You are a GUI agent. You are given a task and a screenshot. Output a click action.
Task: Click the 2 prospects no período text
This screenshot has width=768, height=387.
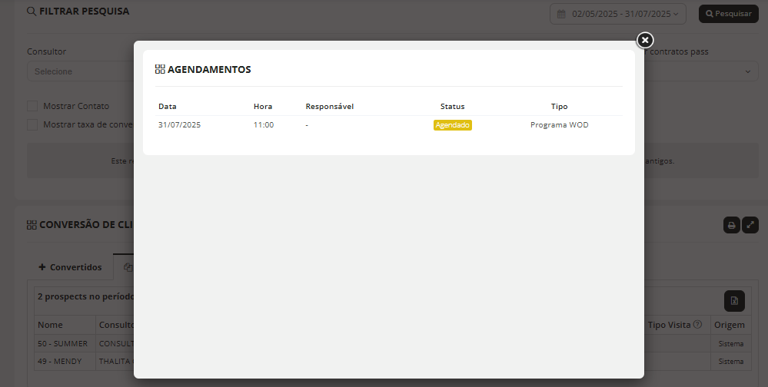pyautogui.click(x=85, y=296)
